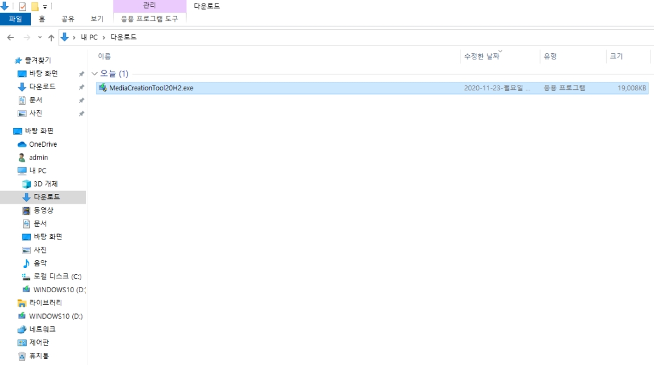Open the admin user folder
This screenshot has height=365, width=654.
click(38, 158)
